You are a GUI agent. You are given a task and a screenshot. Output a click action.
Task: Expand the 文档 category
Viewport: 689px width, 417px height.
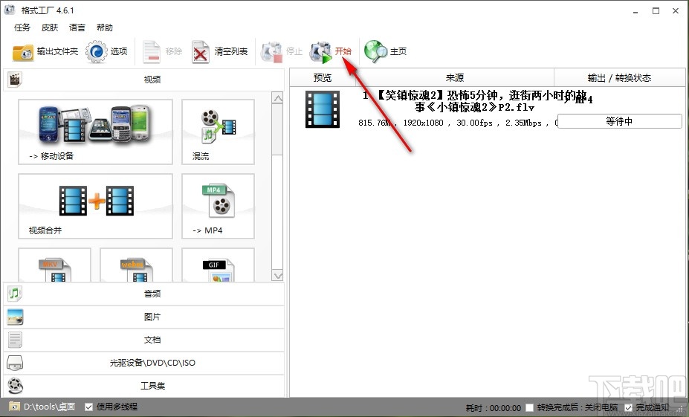click(x=143, y=340)
